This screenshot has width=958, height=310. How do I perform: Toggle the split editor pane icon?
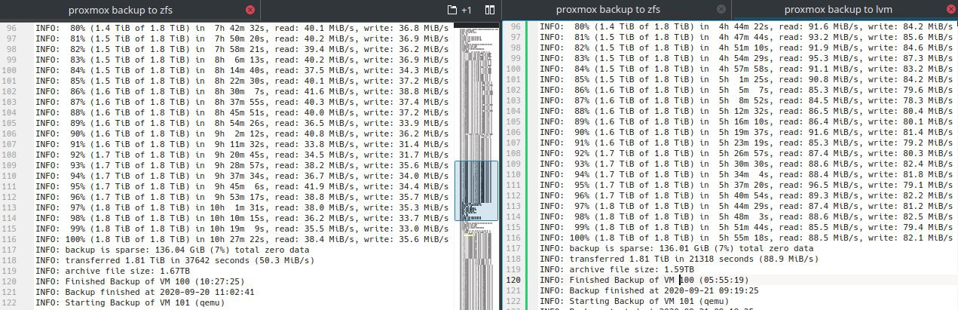[x=490, y=10]
